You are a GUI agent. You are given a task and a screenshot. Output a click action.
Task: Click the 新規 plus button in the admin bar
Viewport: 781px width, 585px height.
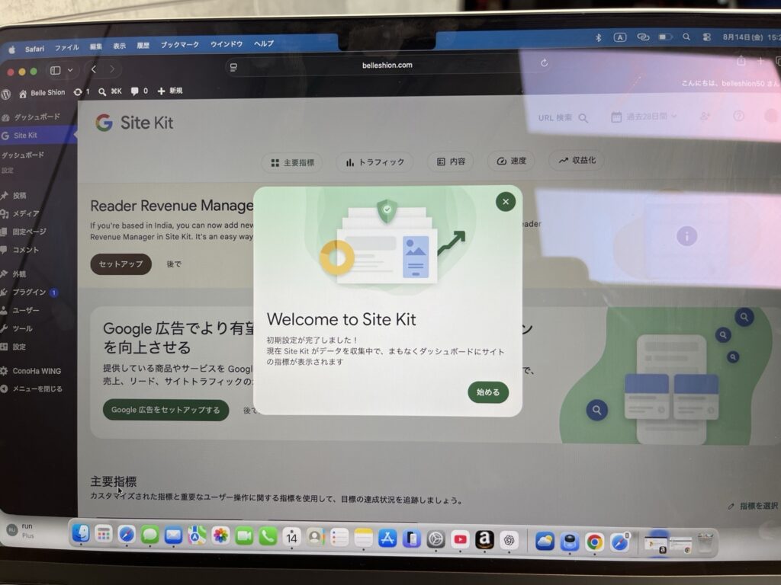point(170,91)
